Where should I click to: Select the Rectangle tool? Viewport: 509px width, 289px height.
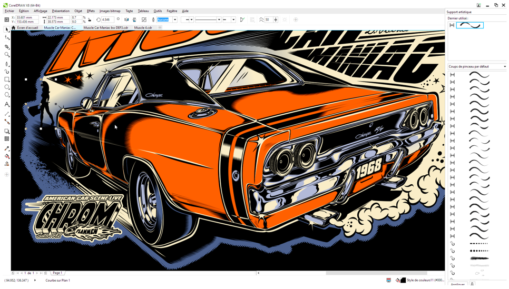(x=7, y=79)
